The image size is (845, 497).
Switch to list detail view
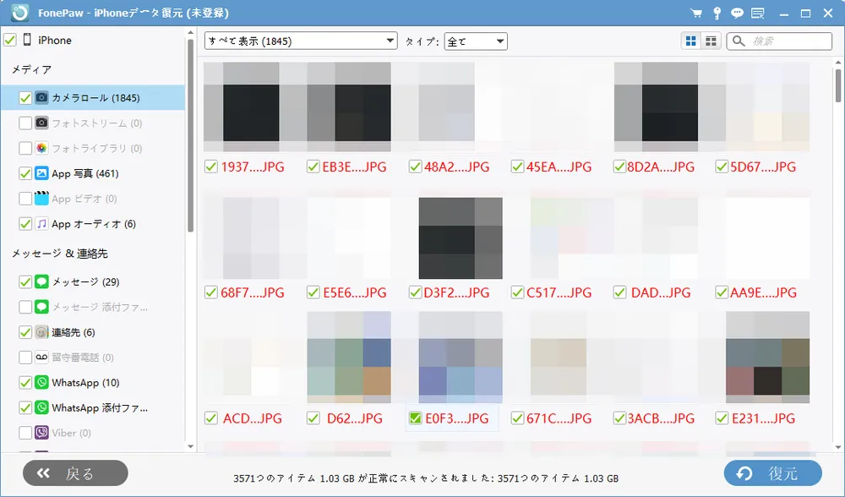(x=711, y=41)
